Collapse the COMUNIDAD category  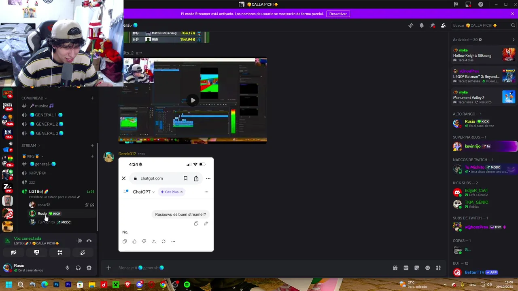[34, 98]
